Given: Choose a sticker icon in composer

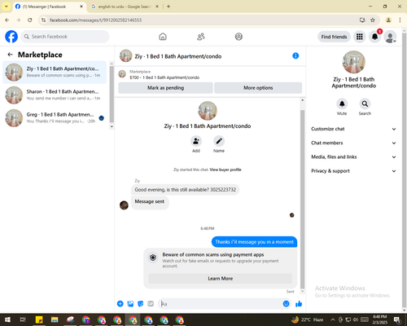Looking at the screenshot, I should (x=141, y=304).
